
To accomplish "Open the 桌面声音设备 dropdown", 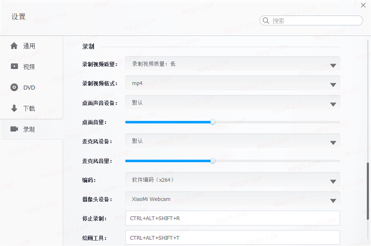I will click(x=233, y=102).
